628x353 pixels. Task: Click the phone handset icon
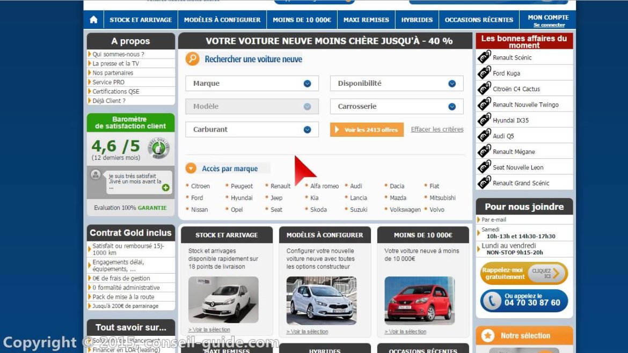click(492, 300)
